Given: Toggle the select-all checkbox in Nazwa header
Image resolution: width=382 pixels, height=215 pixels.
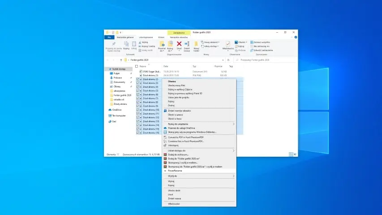Looking at the screenshot, I should pos(137,66).
